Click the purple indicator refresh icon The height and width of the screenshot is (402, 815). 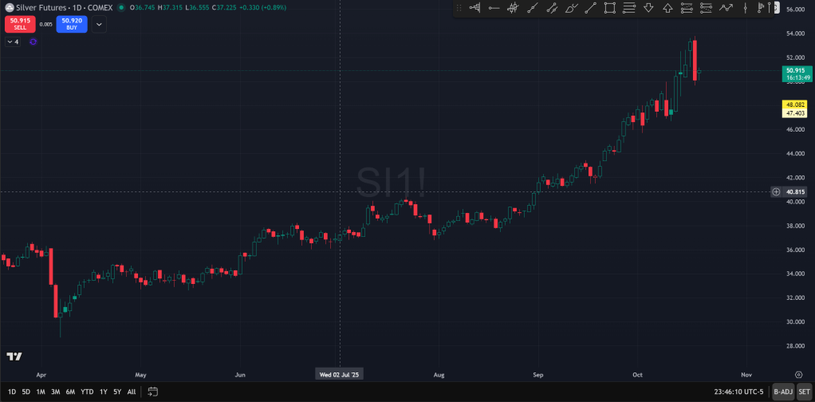point(33,41)
